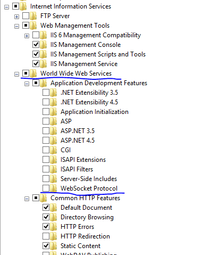Select the WebSocket Protocol label
212x255 pixels.
click(89, 188)
